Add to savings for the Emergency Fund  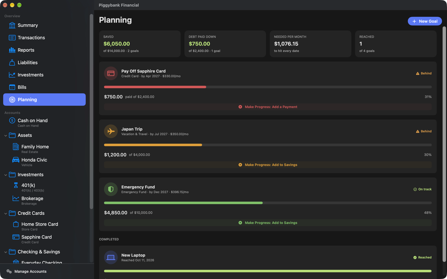[268, 223]
